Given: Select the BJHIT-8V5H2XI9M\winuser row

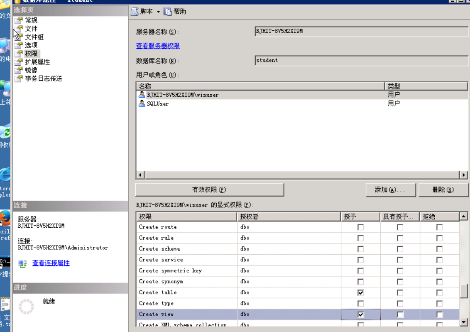Looking at the screenshot, I should (x=302, y=95).
